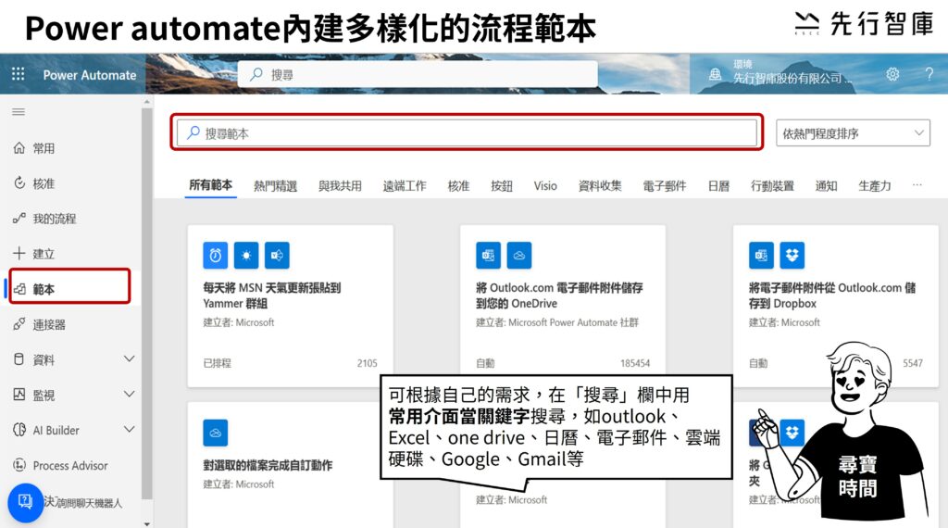Viewport: 948px width, 528px height.
Task: Click the environment name 先行智庫股份有限公司
Action: (x=792, y=79)
